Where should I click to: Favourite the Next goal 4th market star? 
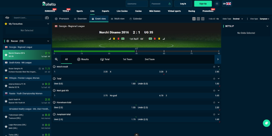[214, 90]
